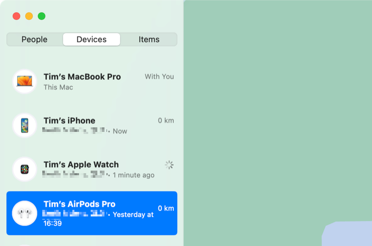Select Tim's MacBook Pro in the list
The width and height of the screenshot is (372, 246).
coord(92,81)
